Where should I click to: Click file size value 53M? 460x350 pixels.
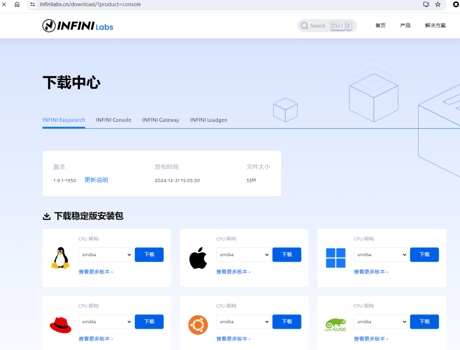(x=251, y=180)
